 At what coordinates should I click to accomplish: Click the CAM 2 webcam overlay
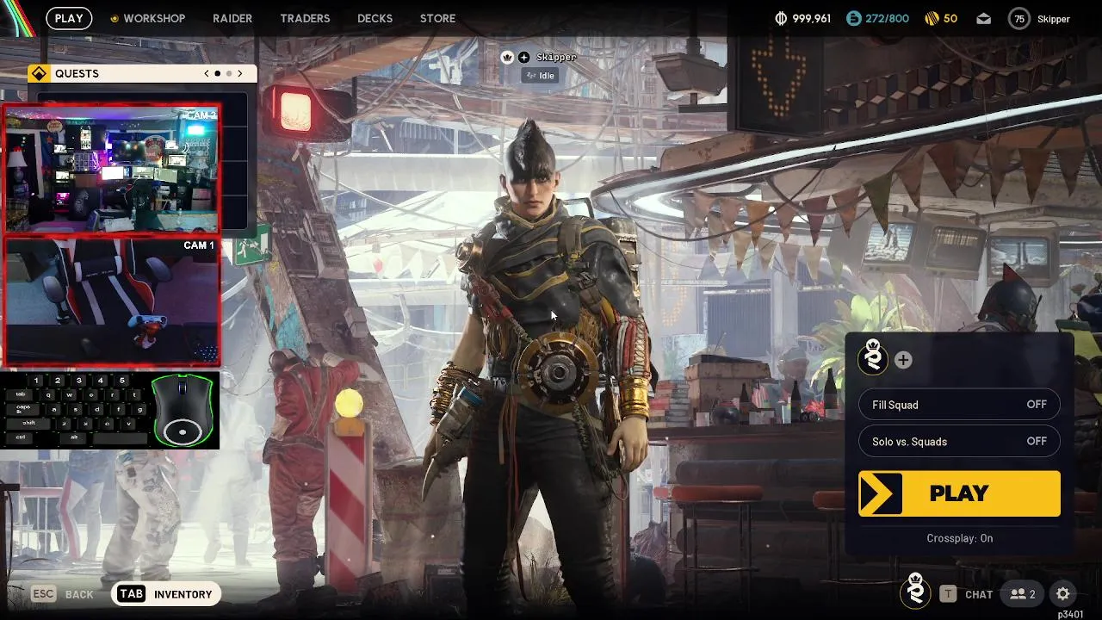(x=112, y=170)
